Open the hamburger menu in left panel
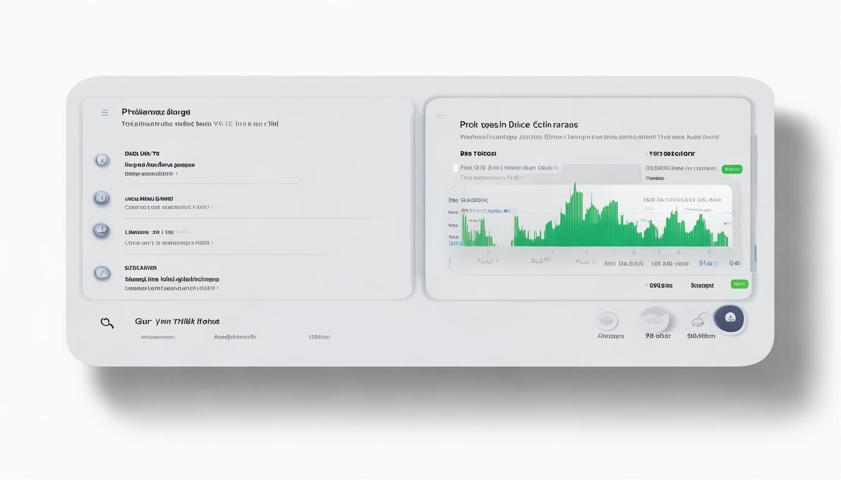 pyautogui.click(x=104, y=112)
